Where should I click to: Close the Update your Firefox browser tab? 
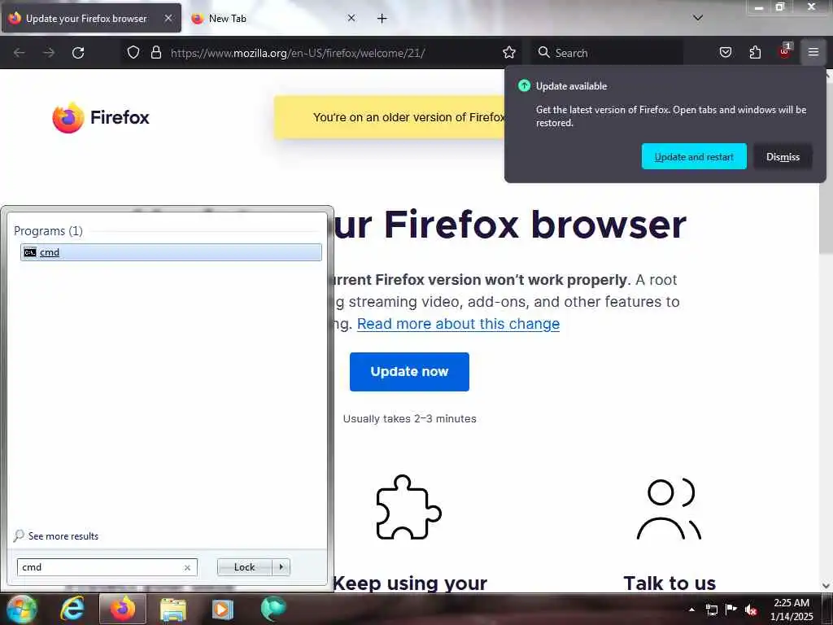168,18
